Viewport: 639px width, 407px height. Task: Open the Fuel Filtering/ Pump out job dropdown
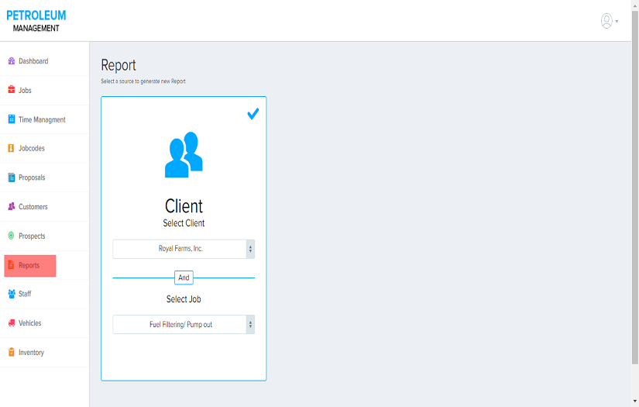(184, 325)
